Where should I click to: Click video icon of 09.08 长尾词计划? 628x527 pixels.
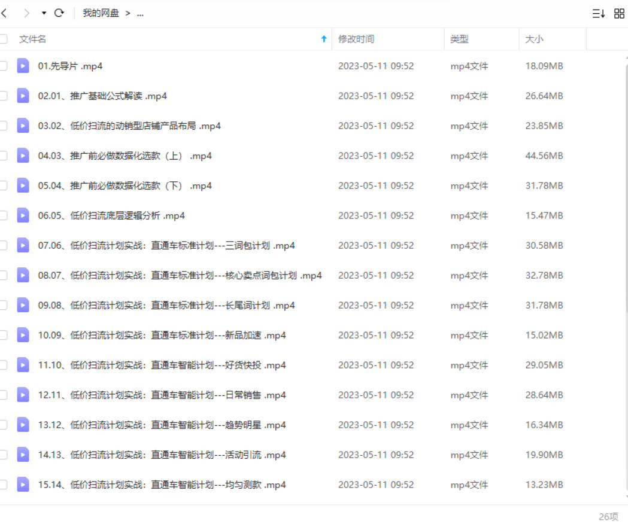[23, 305]
